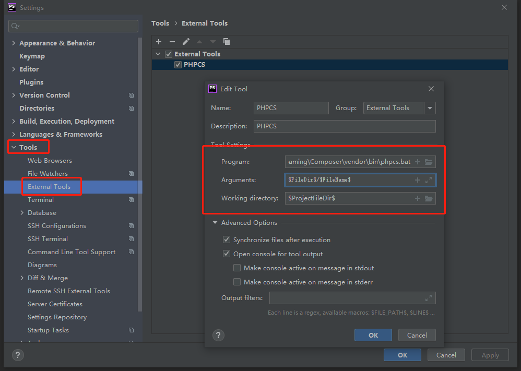Click Directories project-level settings icon
This screenshot has width=521, height=371.
pos(131,109)
